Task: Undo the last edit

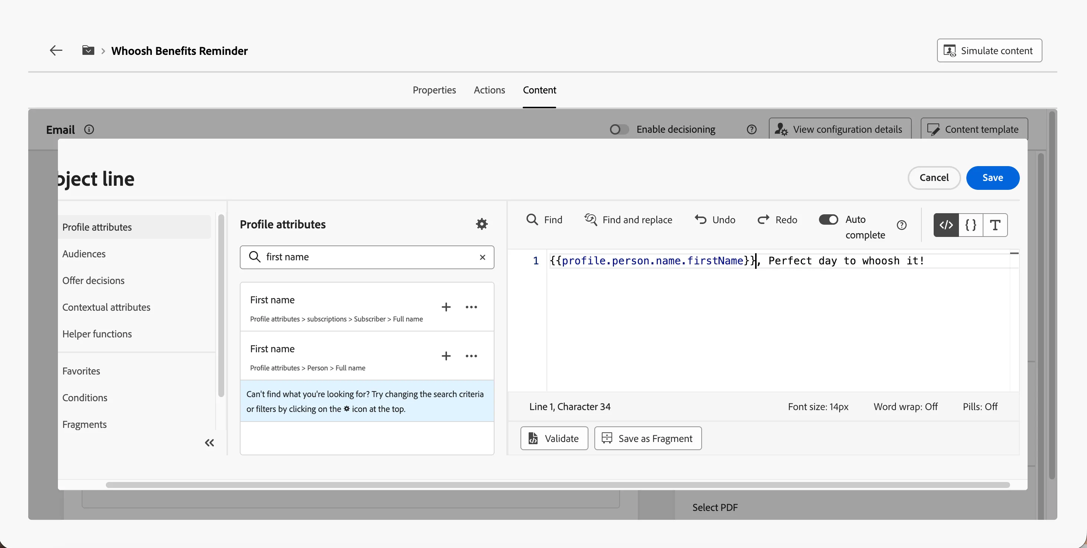Action: tap(715, 219)
